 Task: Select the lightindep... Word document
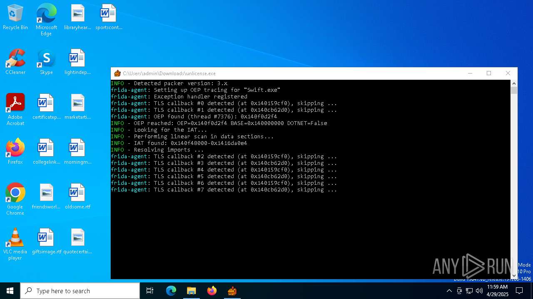tap(77, 62)
